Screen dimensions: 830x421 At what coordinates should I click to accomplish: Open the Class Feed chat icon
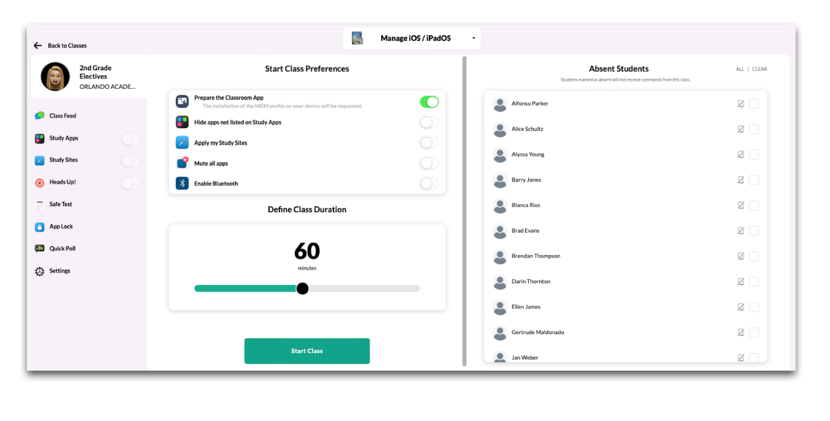pyautogui.click(x=40, y=116)
